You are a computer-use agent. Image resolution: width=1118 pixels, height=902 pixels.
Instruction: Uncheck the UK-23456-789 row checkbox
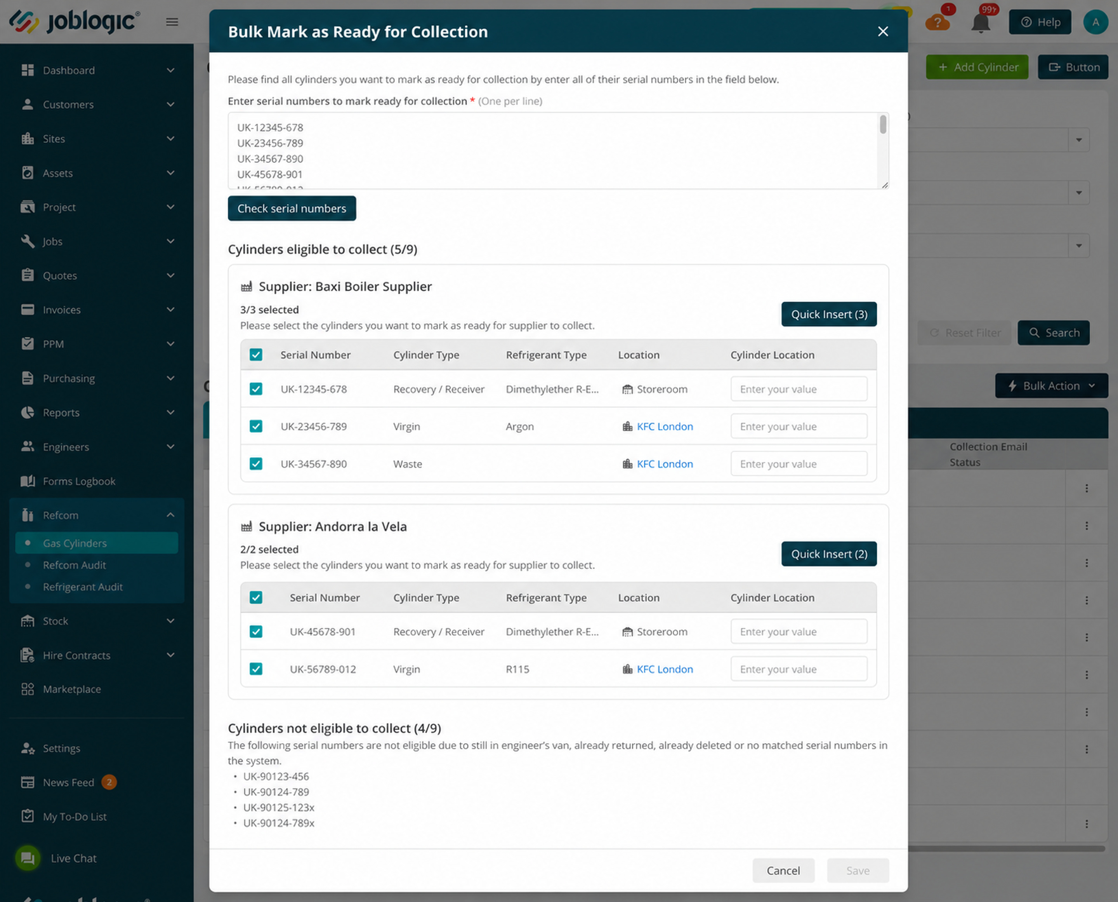(x=256, y=427)
